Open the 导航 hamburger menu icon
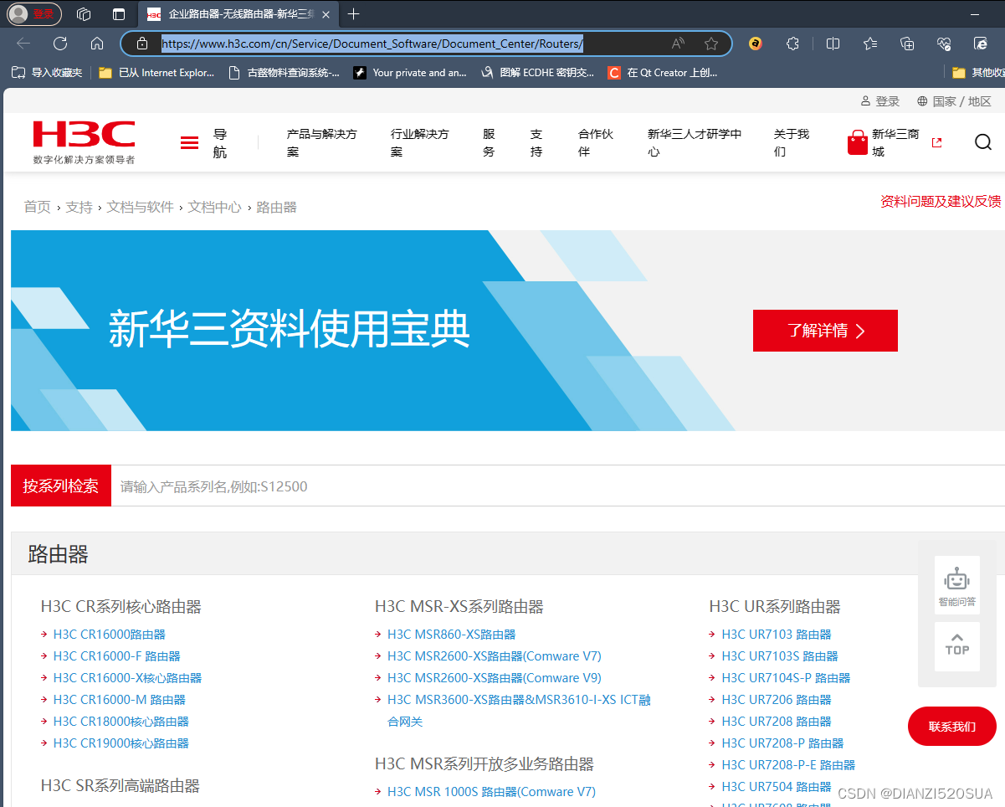The image size is (1005, 807). [x=190, y=143]
